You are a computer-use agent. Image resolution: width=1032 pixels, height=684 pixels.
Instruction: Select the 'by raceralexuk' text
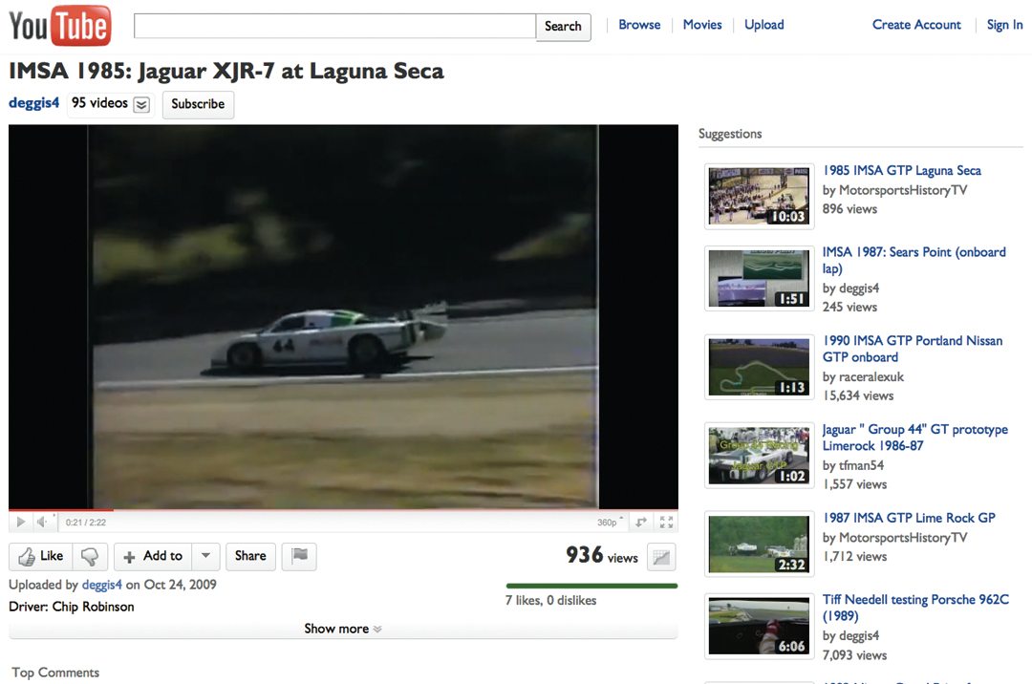tap(863, 376)
